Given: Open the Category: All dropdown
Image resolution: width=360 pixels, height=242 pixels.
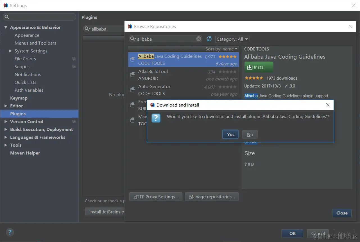Looking at the screenshot, I should coord(232,39).
